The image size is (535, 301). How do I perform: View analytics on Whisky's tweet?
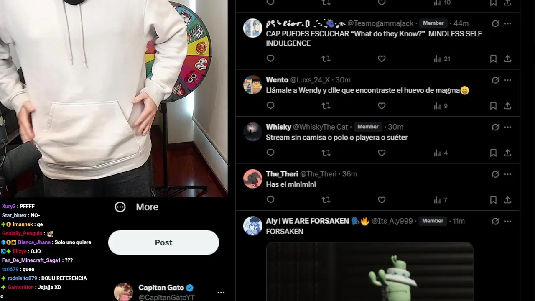point(441,153)
